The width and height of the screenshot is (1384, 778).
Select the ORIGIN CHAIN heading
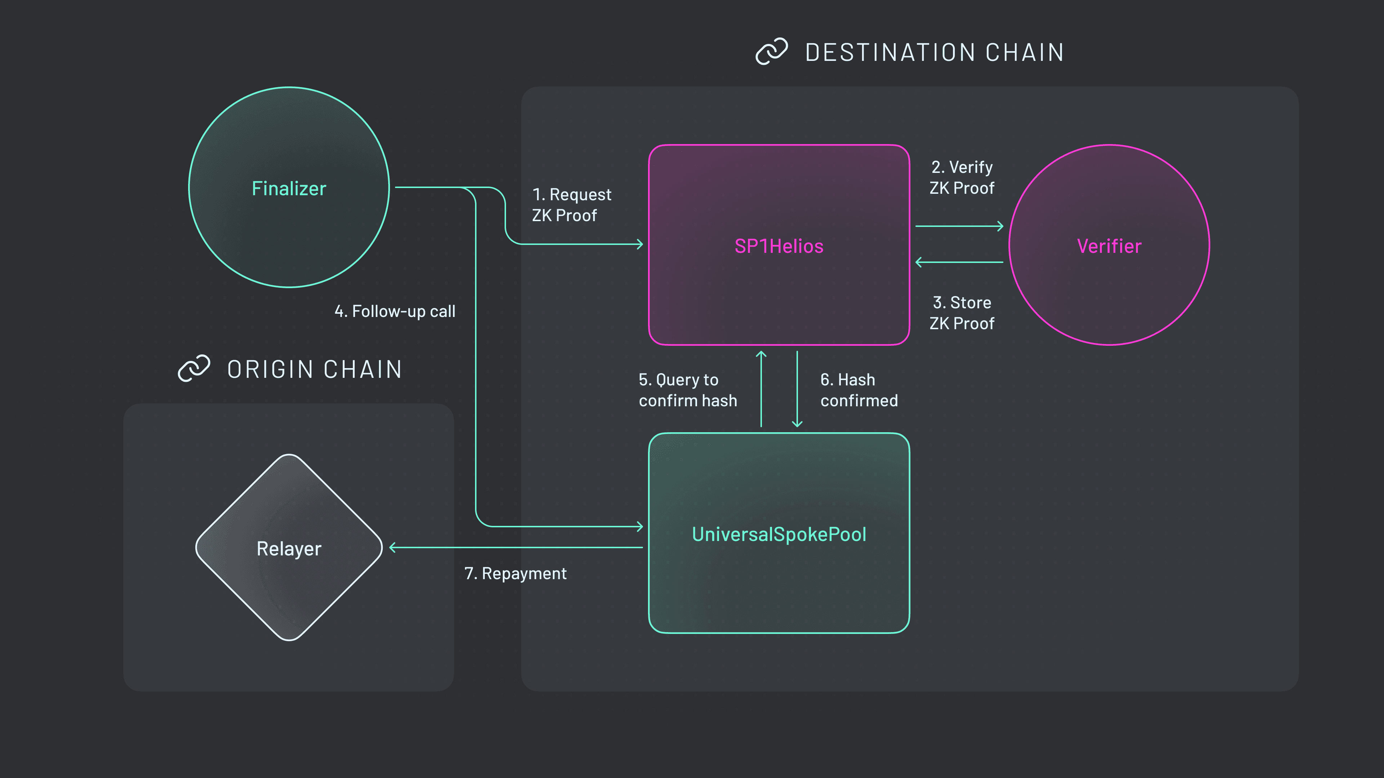tap(314, 369)
